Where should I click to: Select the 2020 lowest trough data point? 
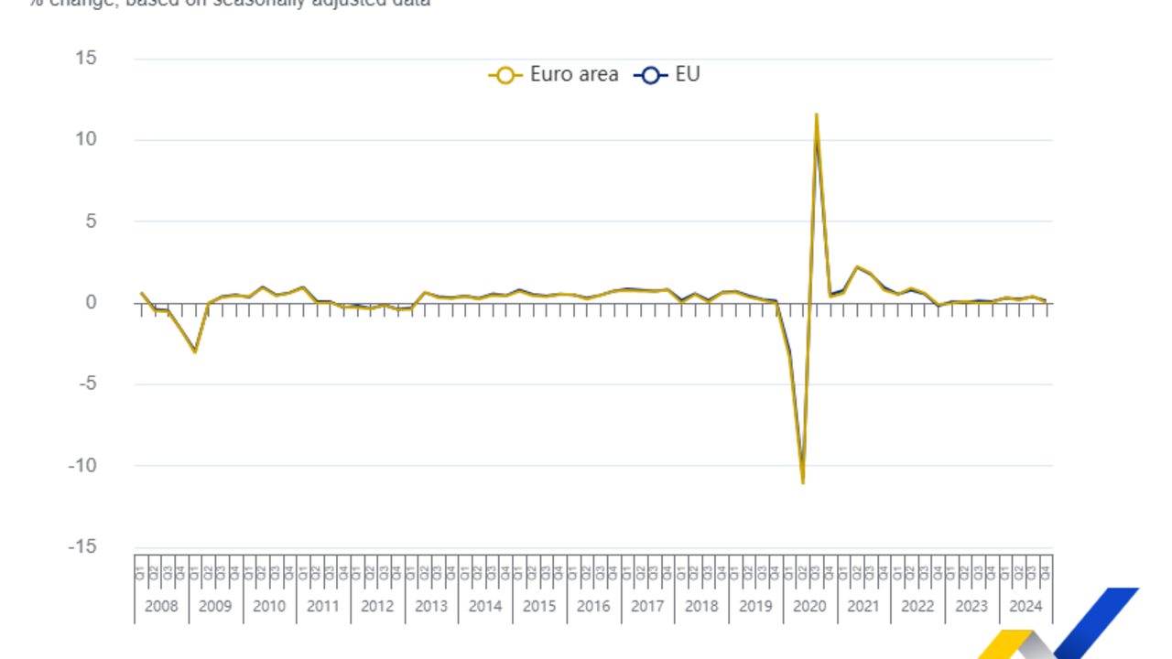802,482
